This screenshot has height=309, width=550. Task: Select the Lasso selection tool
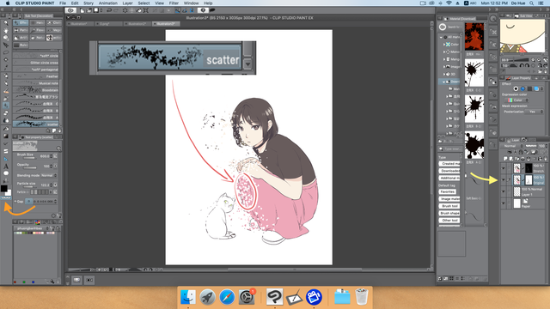(6, 52)
